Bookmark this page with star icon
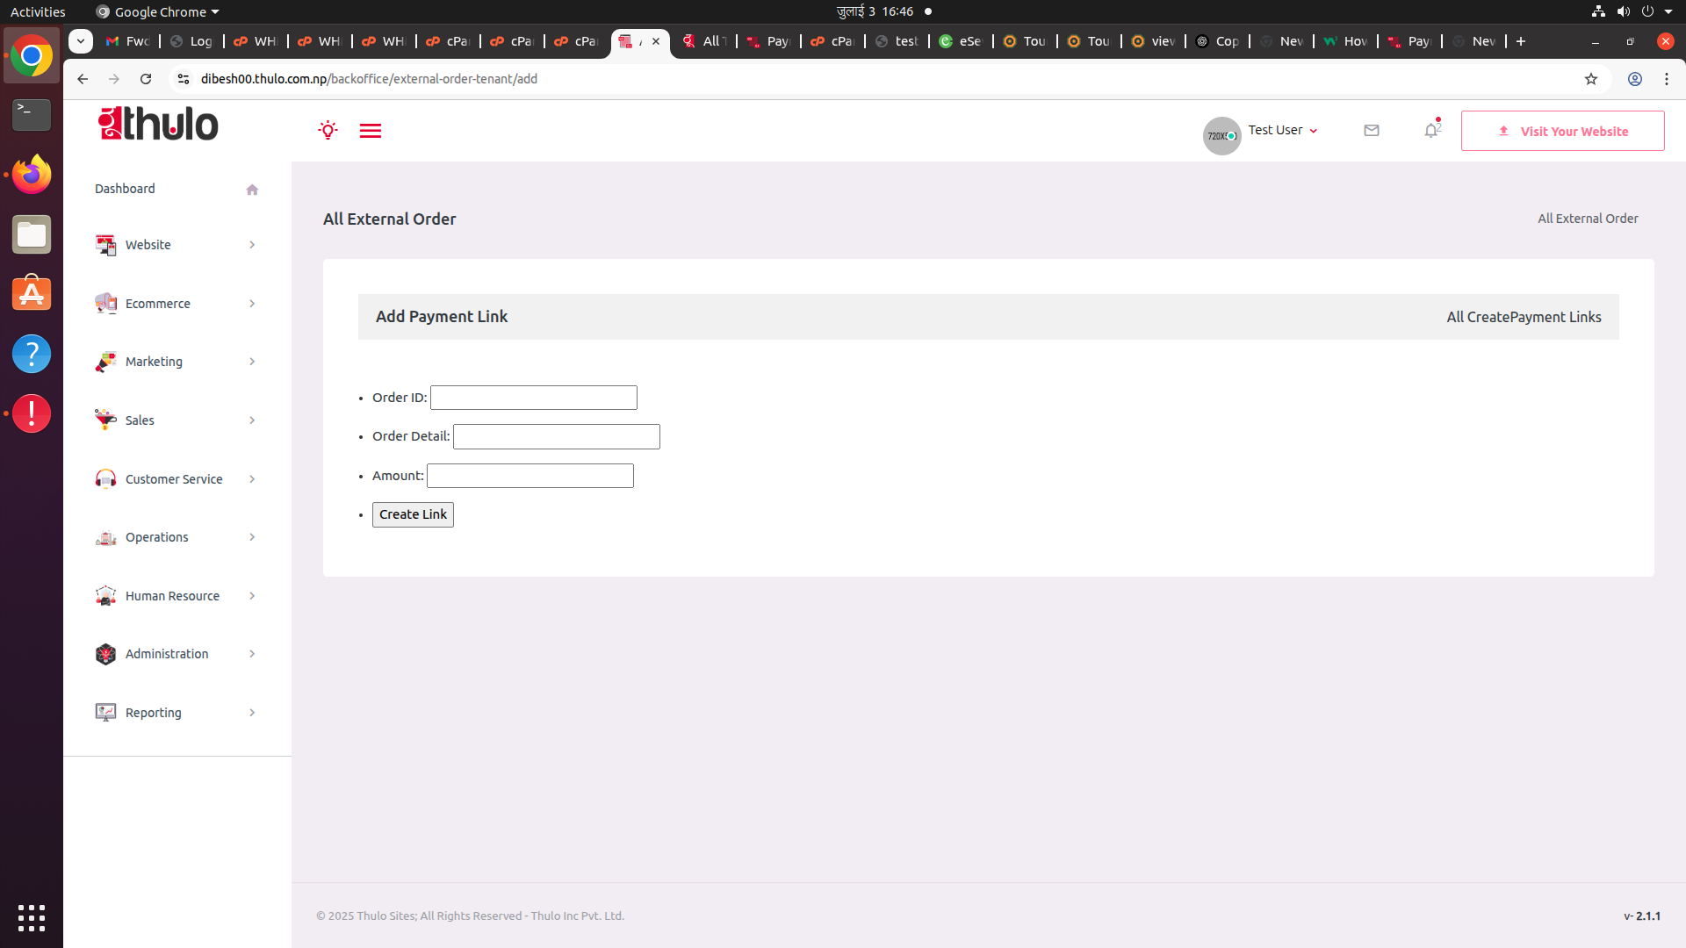Image resolution: width=1686 pixels, height=948 pixels. pos(1590,79)
